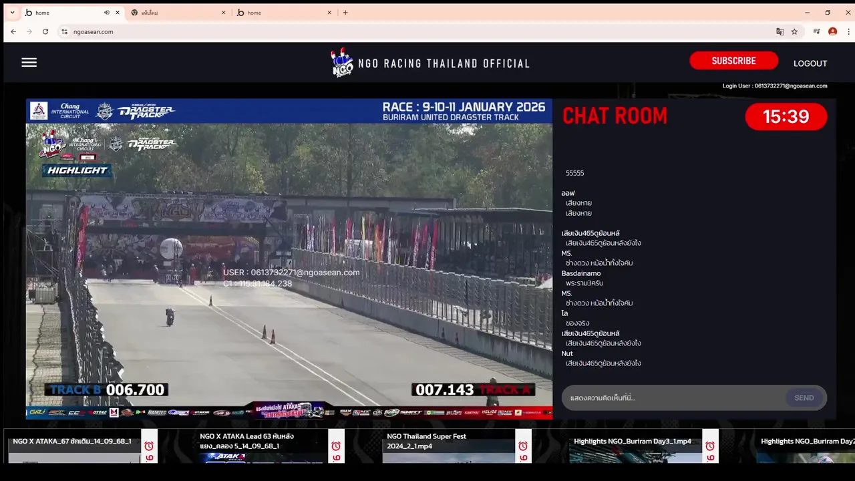Click the chat username Nut
855x481 pixels.
[567, 353]
